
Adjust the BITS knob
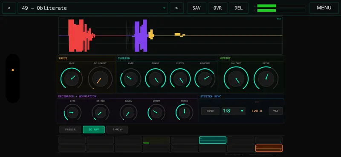(x=72, y=112)
